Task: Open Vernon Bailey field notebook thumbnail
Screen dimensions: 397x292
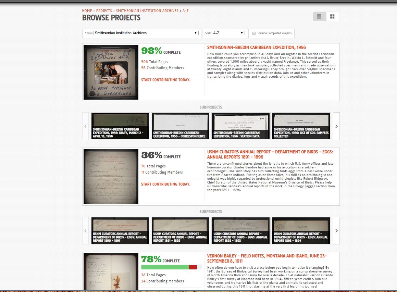Action: pyautogui.click(x=111, y=272)
